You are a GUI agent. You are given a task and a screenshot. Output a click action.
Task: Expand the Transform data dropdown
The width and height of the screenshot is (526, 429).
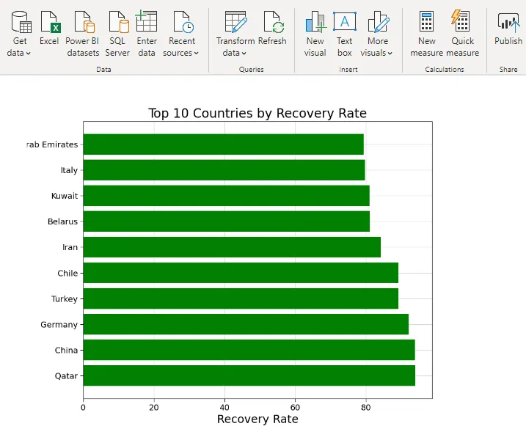tap(235, 53)
